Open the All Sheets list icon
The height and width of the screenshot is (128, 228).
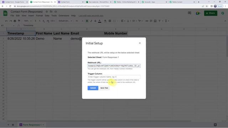click(x=13, y=125)
